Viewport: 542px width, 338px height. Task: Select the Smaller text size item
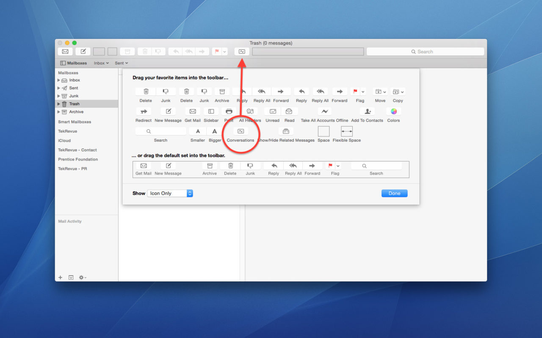198,131
